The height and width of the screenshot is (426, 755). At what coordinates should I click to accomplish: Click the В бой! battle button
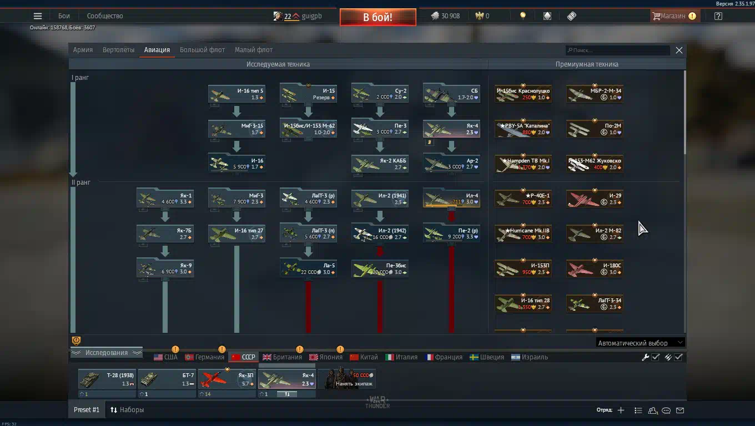coord(378,17)
